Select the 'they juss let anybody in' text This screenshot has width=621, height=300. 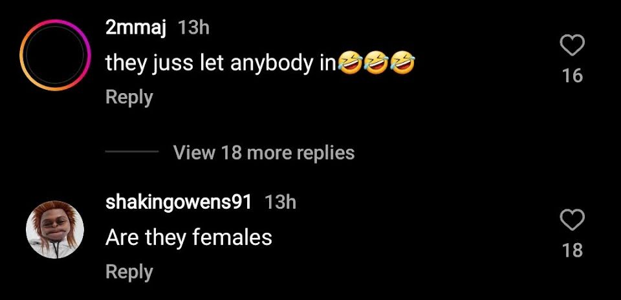click(x=221, y=63)
